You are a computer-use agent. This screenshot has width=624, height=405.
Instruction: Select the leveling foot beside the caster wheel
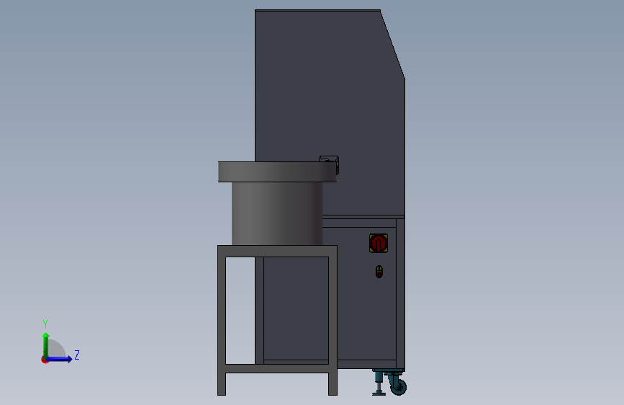click(379, 383)
